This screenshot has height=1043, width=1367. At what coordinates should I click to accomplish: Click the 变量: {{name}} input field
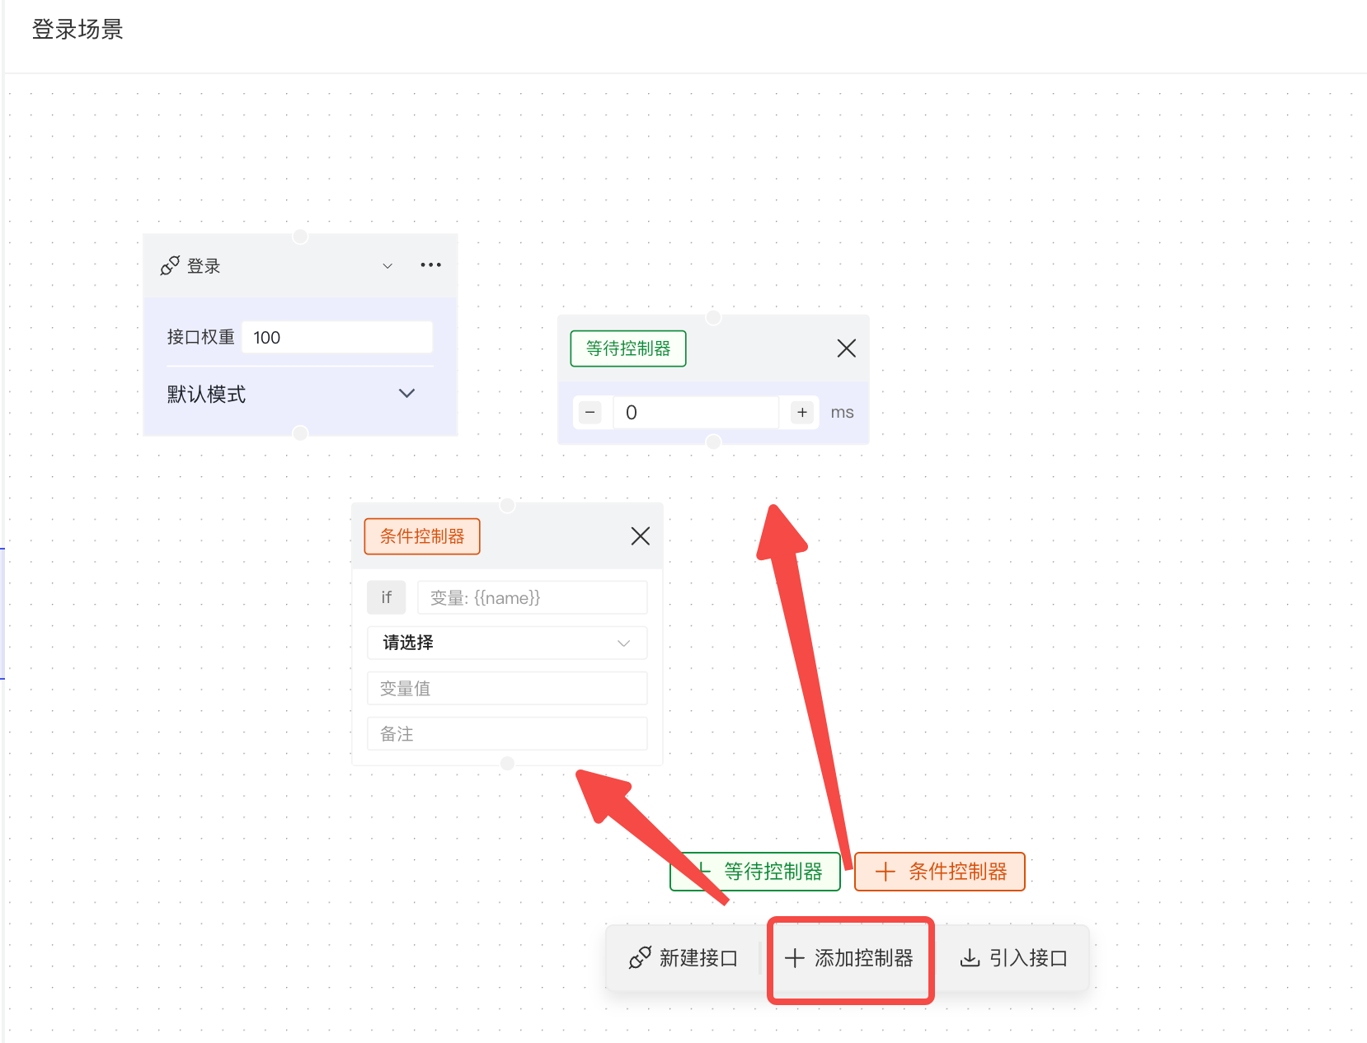[x=533, y=597]
